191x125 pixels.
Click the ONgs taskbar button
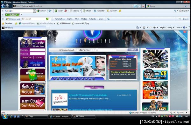[x=36, y=116]
